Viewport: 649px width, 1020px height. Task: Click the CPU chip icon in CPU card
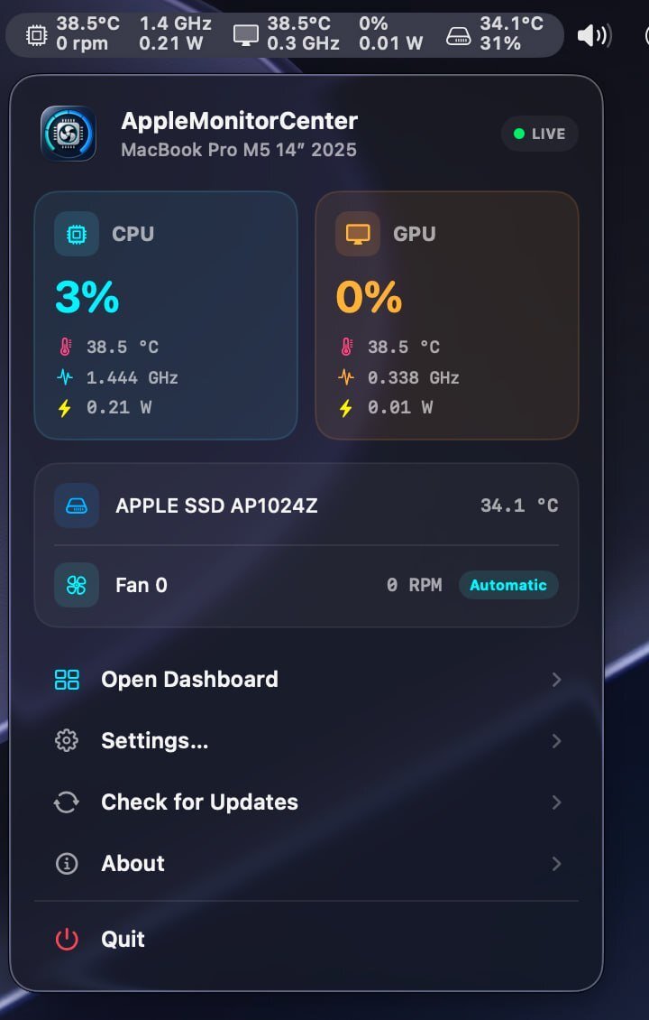pos(77,234)
